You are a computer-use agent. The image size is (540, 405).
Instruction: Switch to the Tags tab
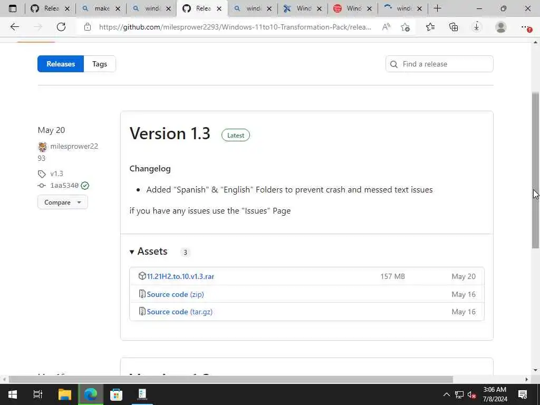[100, 64]
